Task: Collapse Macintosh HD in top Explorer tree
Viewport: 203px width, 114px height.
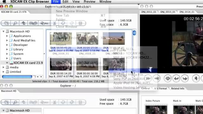Action: point(3,31)
